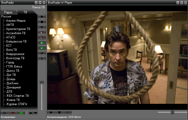This screenshot has width=188, height=120.
Task: Stop video with the W Player stop button
Action: pos(59,112)
